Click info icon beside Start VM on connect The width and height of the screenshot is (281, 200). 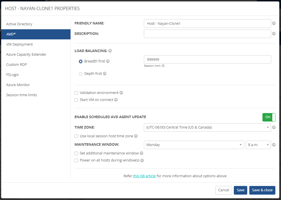click(116, 100)
